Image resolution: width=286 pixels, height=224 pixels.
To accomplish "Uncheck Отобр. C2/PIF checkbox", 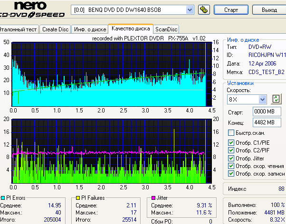I will click(x=231, y=150).
